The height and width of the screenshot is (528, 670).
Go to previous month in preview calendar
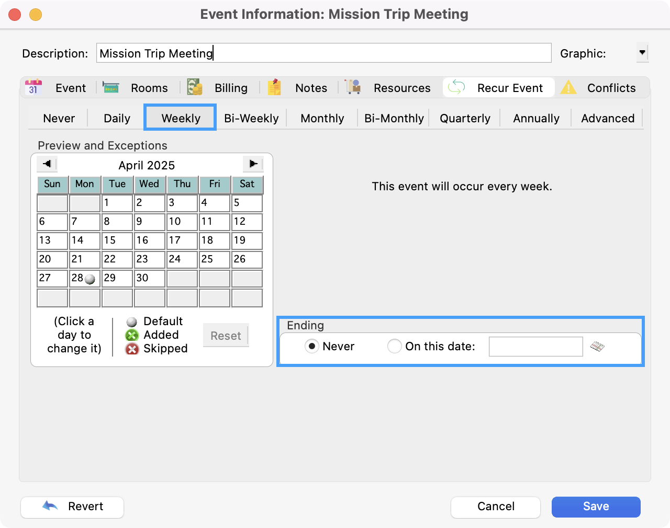pyautogui.click(x=47, y=164)
